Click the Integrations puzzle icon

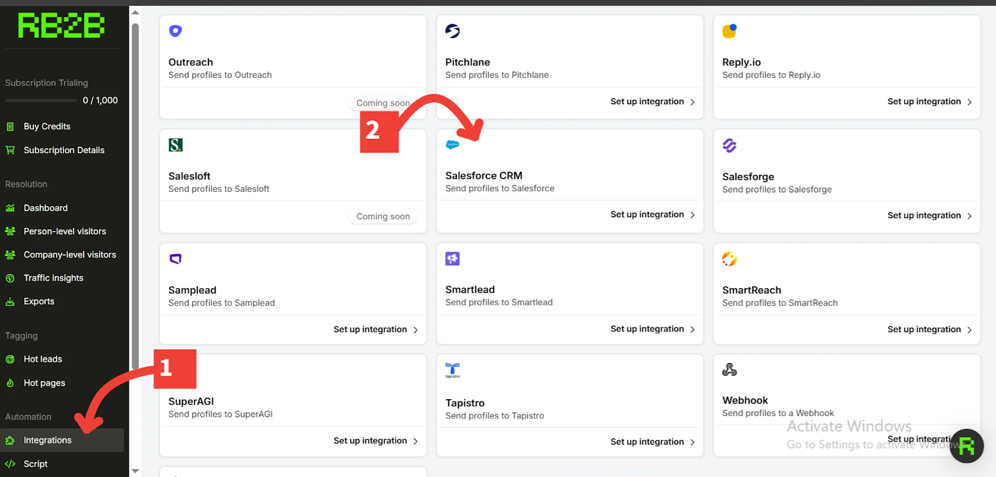10,440
